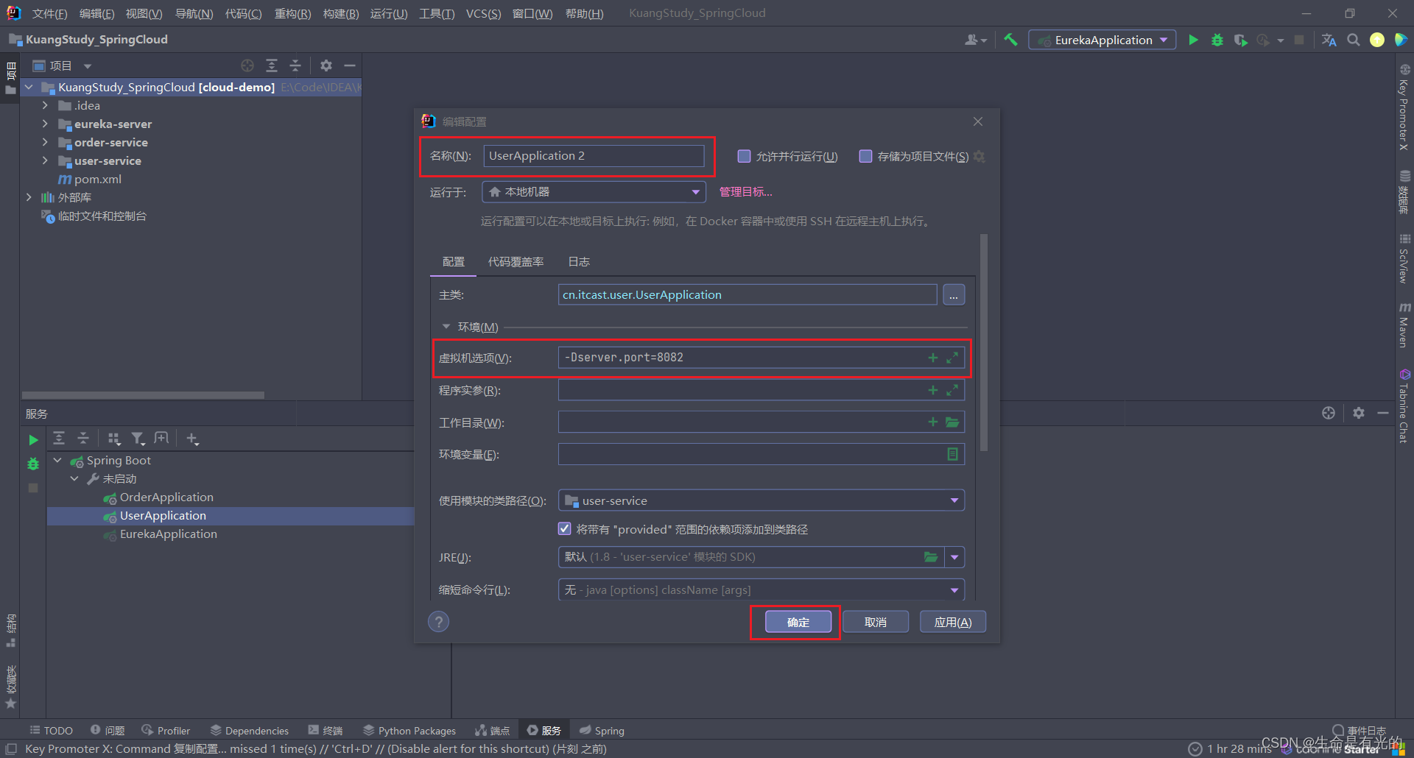Open the user account icon menu

point(975,40)
